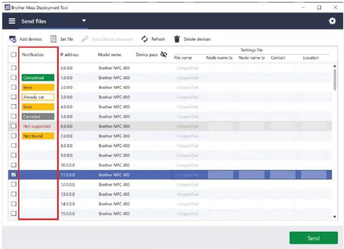Check the box for device 15.0.0.0

click(x=14, y=213)
